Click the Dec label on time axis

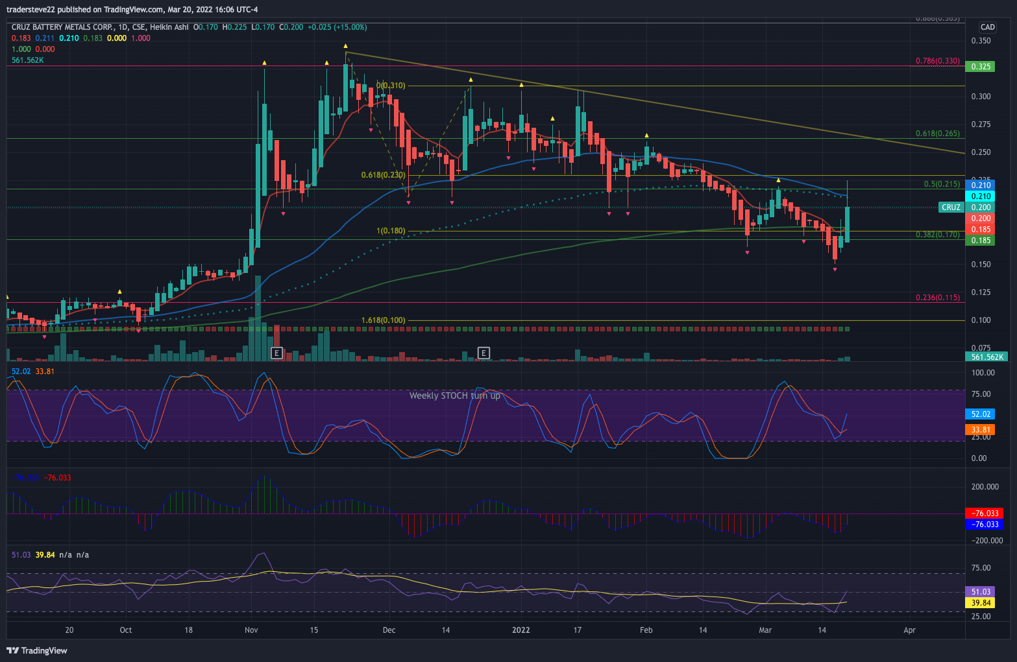click(x=389, y=630)
